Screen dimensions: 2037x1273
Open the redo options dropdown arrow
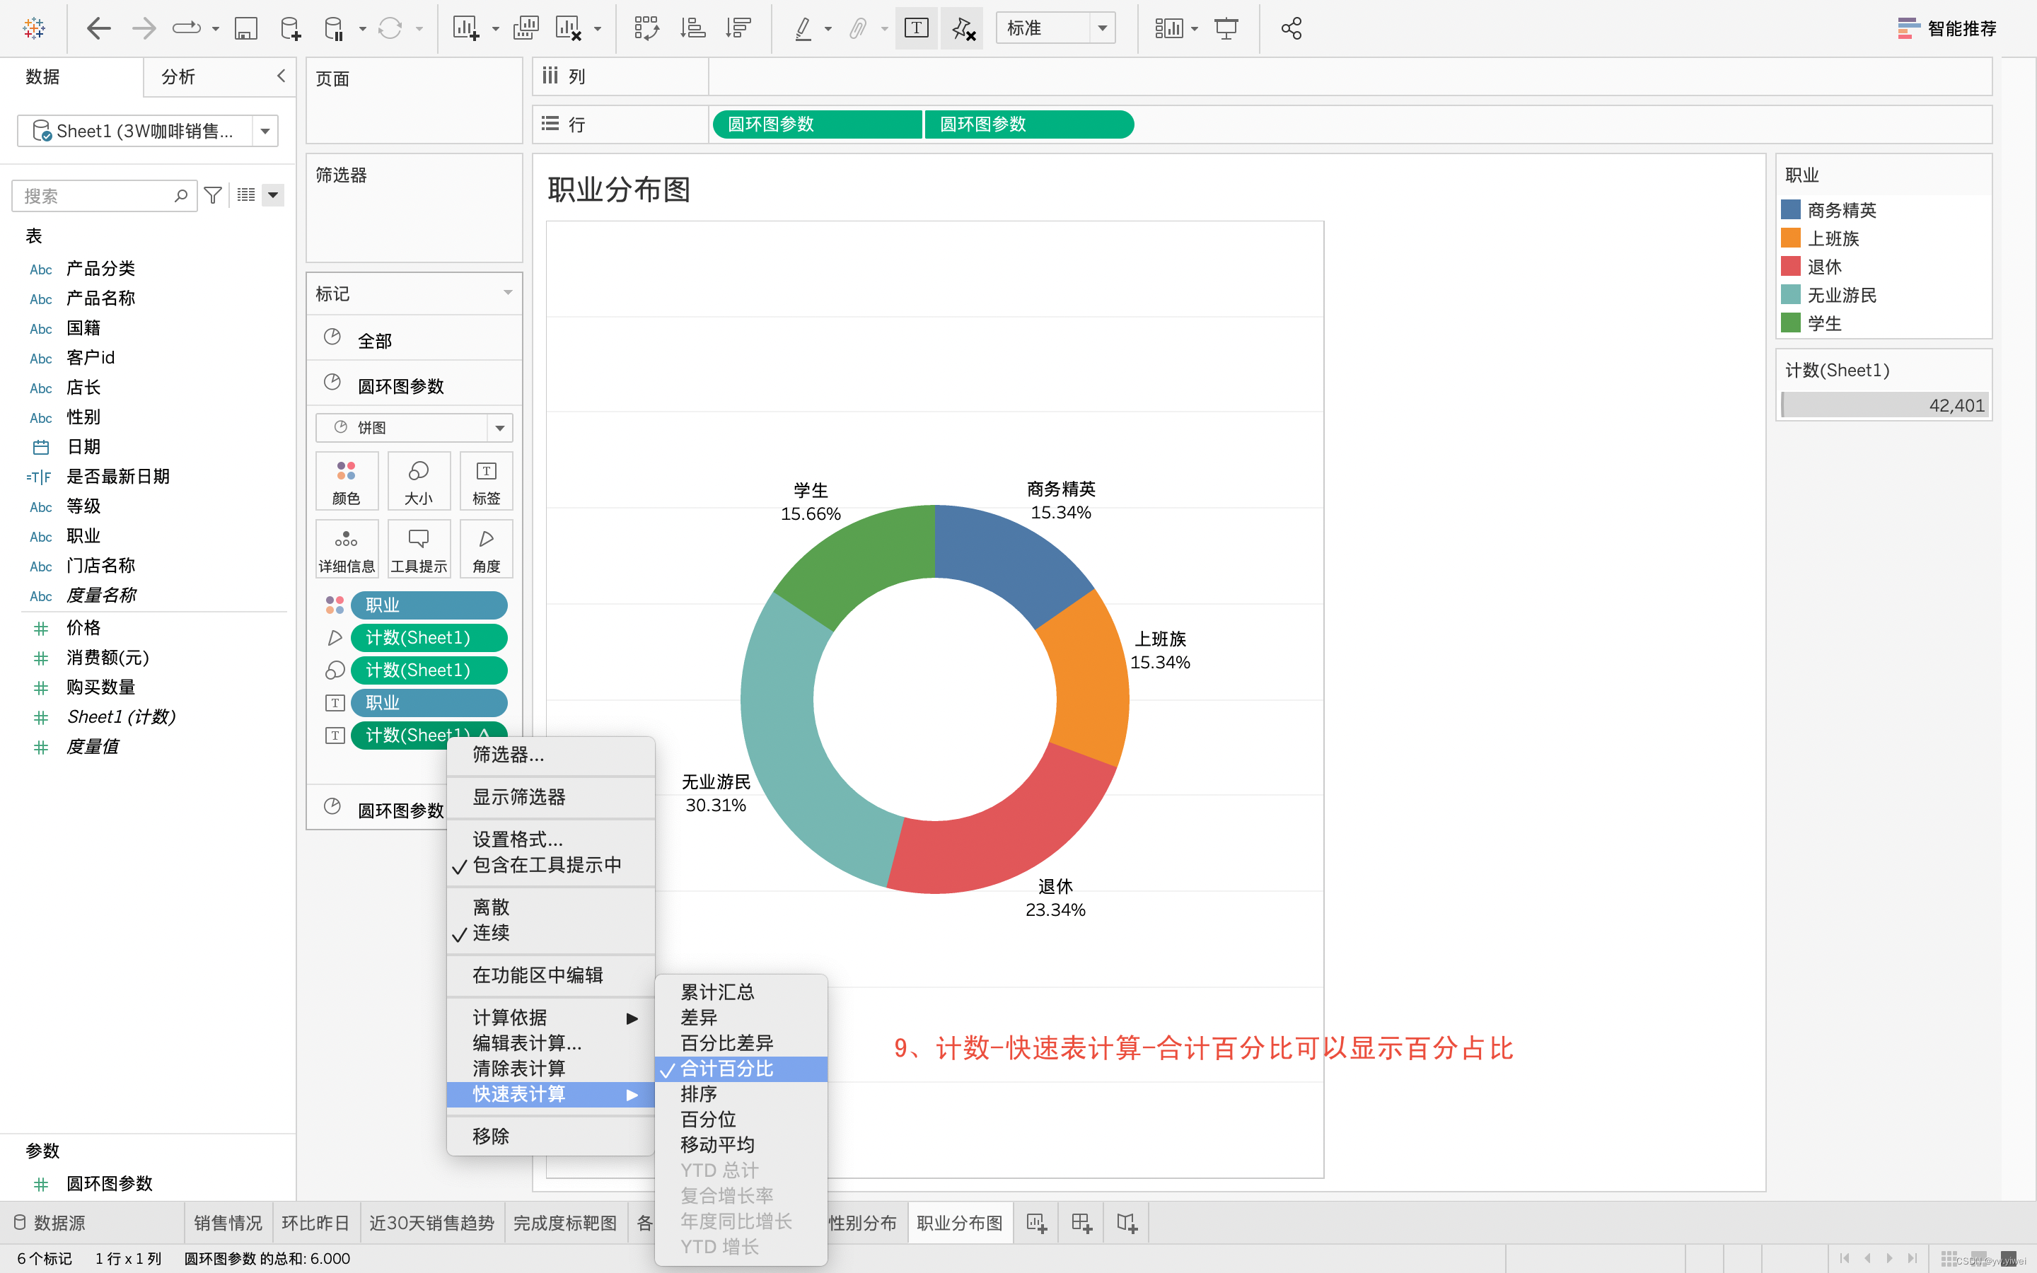(216, 28)
